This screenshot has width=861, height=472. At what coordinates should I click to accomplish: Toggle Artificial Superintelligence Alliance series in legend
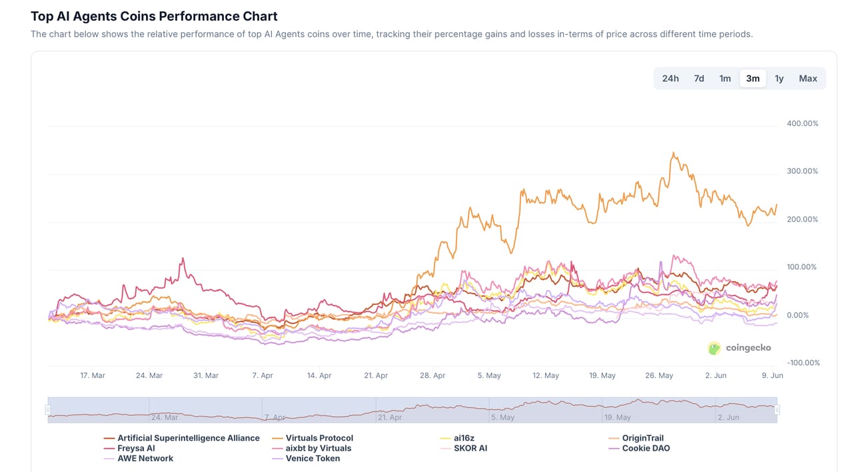tap(182, 438)
